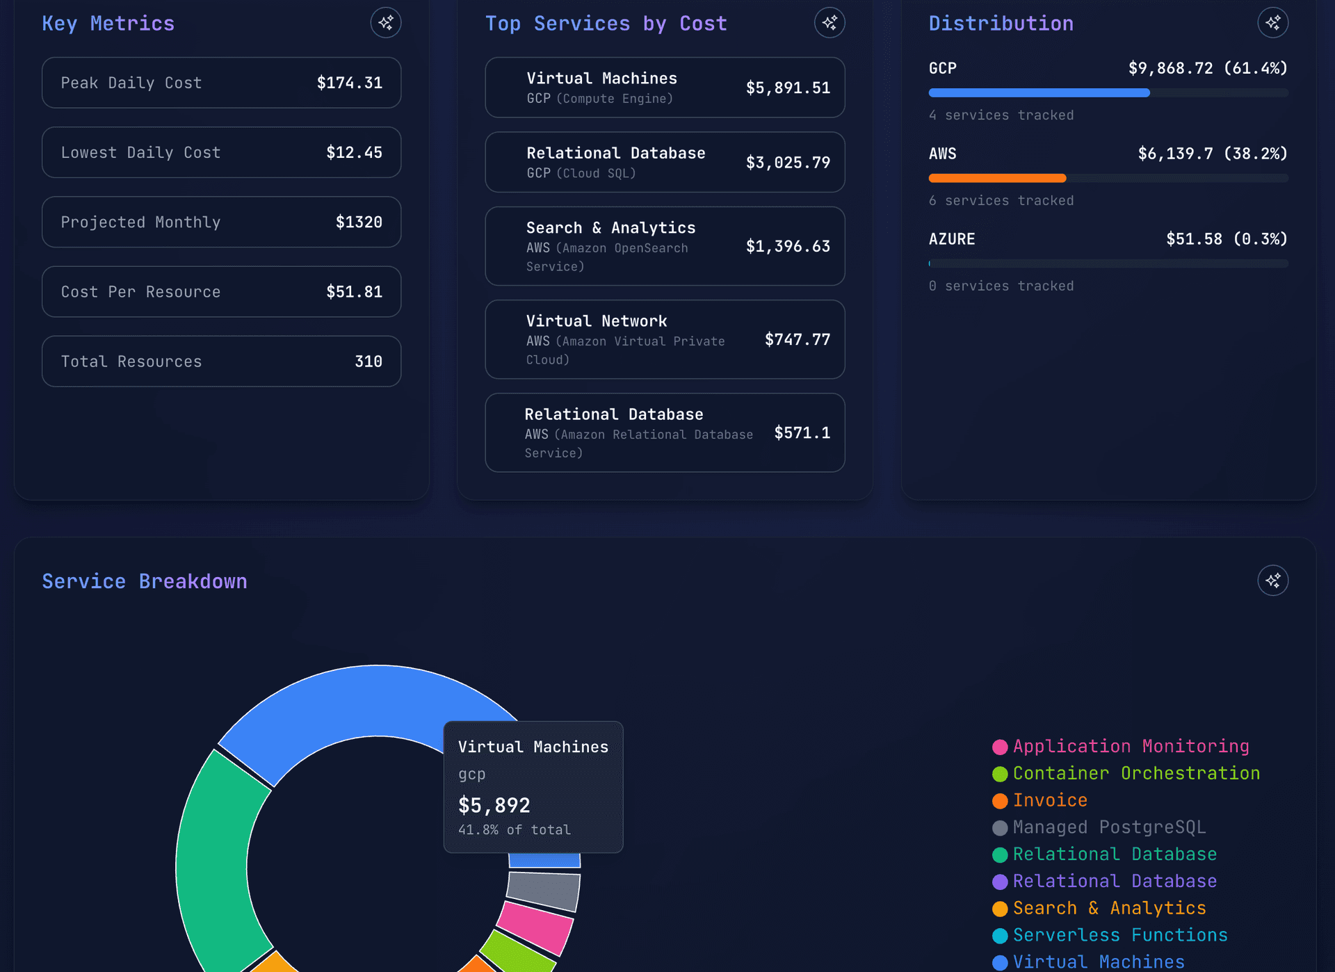Screen dimensions: 1335x972
Task: Expand the Relational Database Cloud SQL entry
Action: tap(664, 161)
